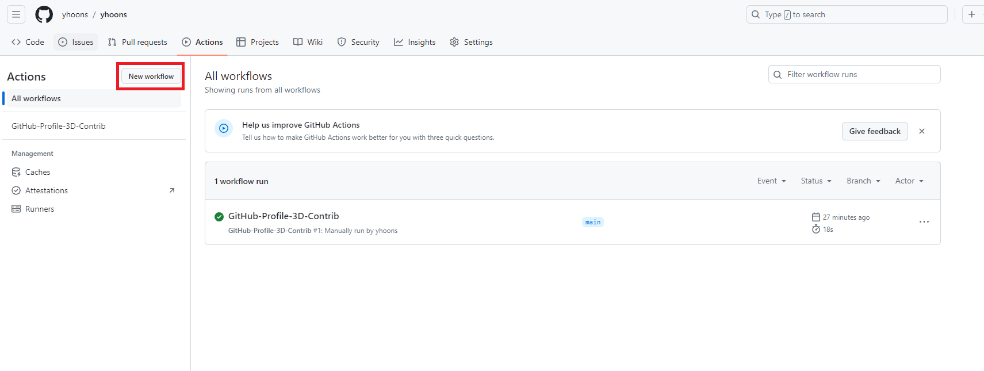
Task: Go to the Projects tab
Action: (x=258, y=42)
